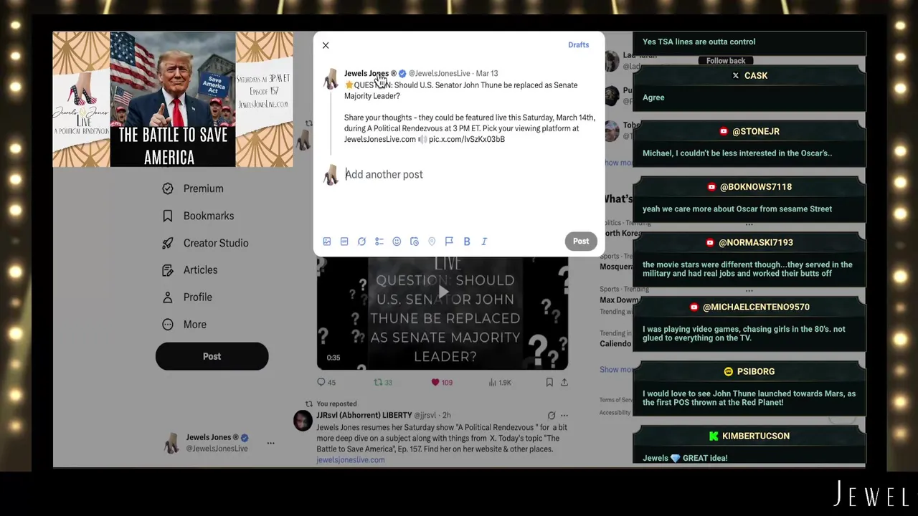Viewport: 918px width, 516px height.
Task: Click the Jewels Jones account avatar in sidebar
Action: tap(171, 443)
